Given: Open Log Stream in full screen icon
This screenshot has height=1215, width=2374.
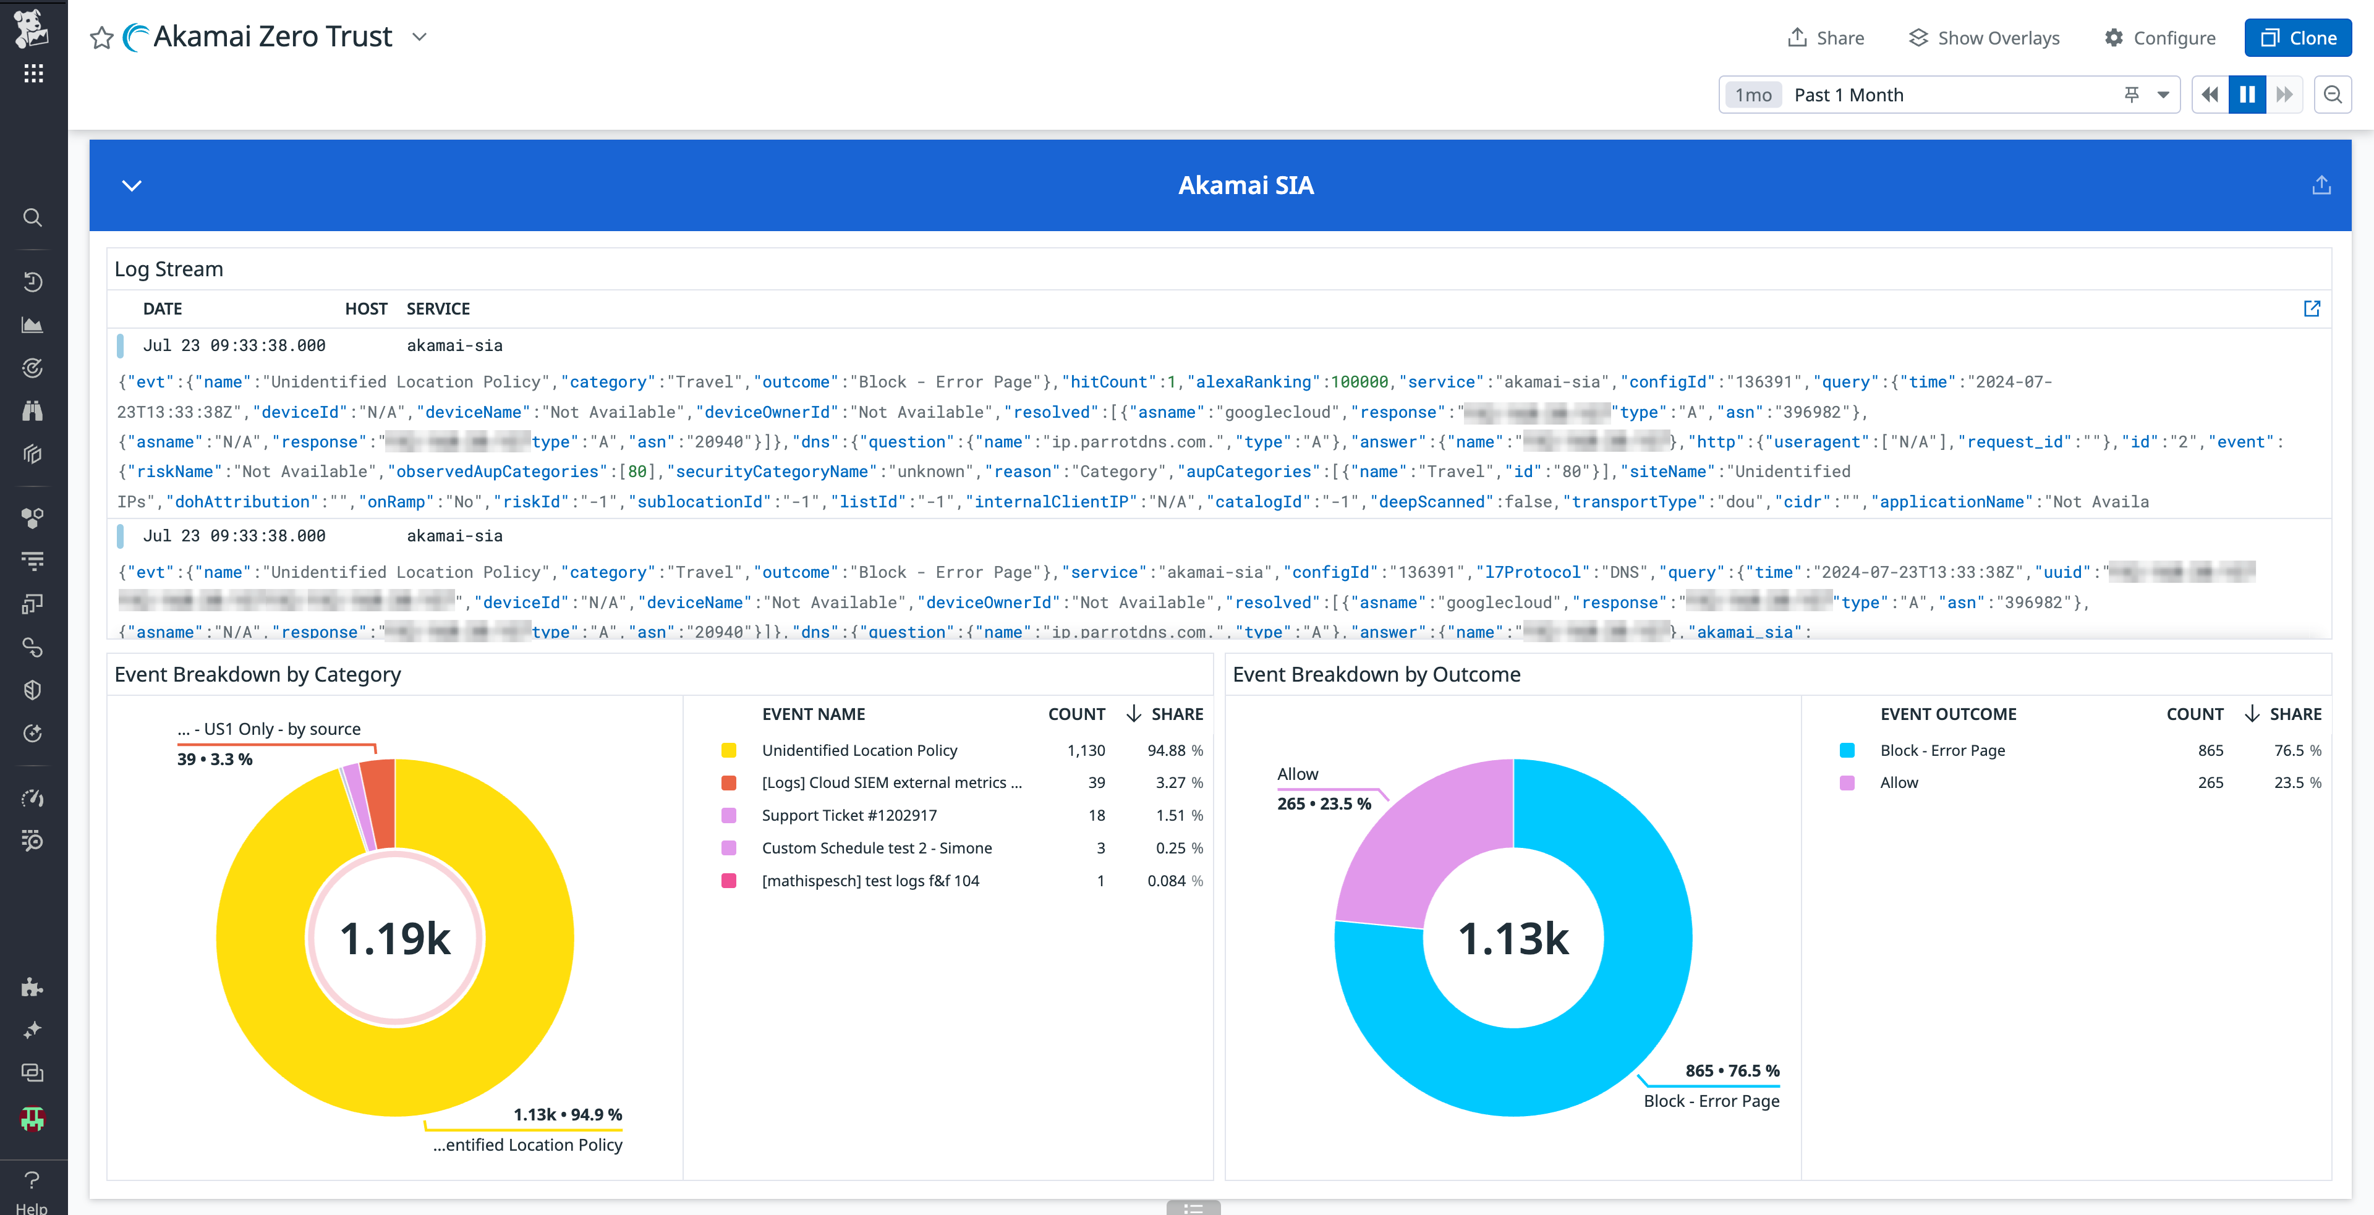Looking at the screenshot, I should [2312, 308].
